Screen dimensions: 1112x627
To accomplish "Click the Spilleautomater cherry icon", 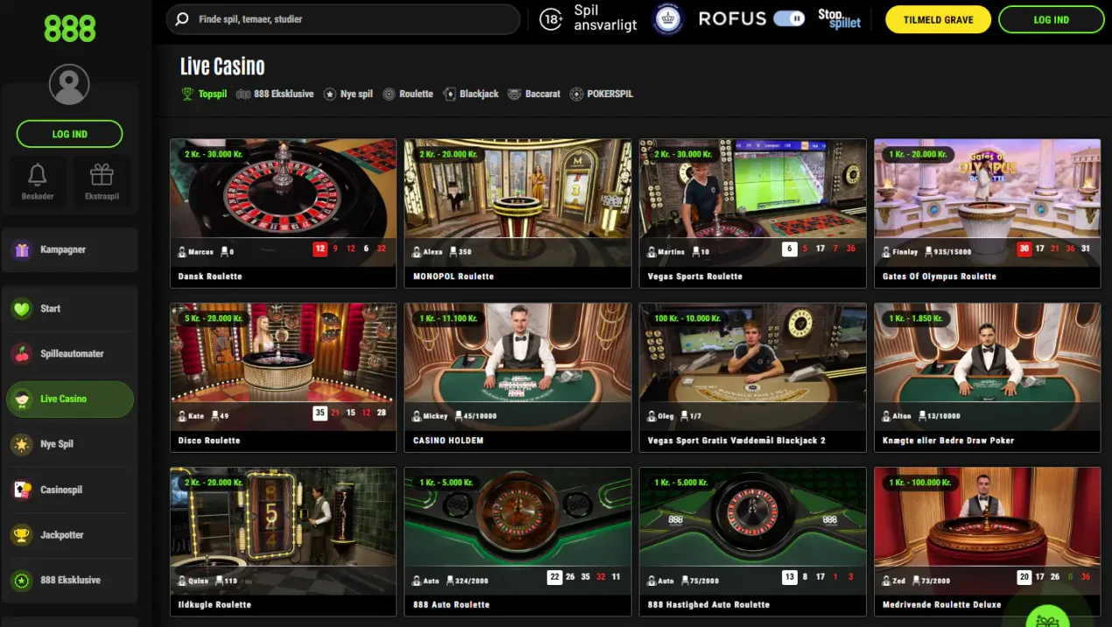I will (x=22, y=354).
